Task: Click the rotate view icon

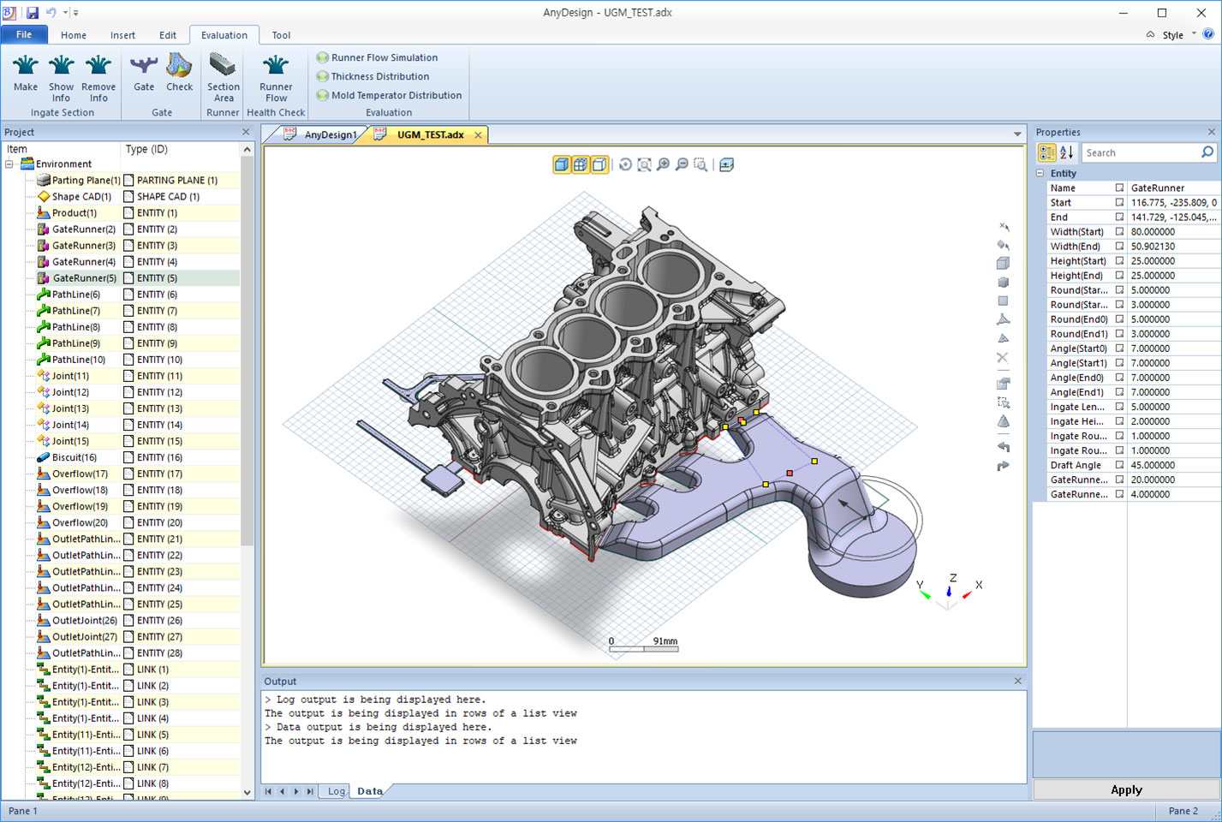Action: click(x=625, y=164)
